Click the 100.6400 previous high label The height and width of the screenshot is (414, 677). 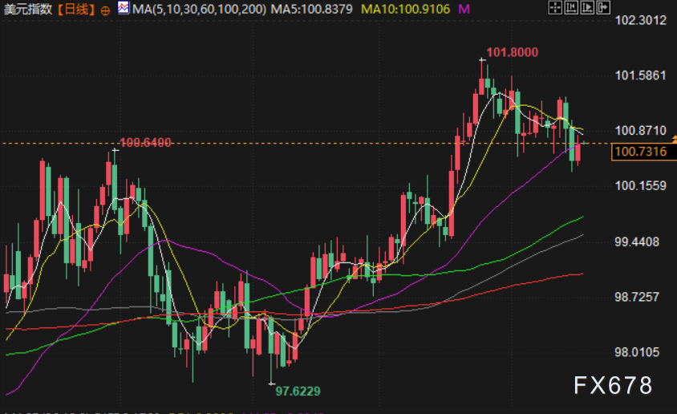pos(145,143)
